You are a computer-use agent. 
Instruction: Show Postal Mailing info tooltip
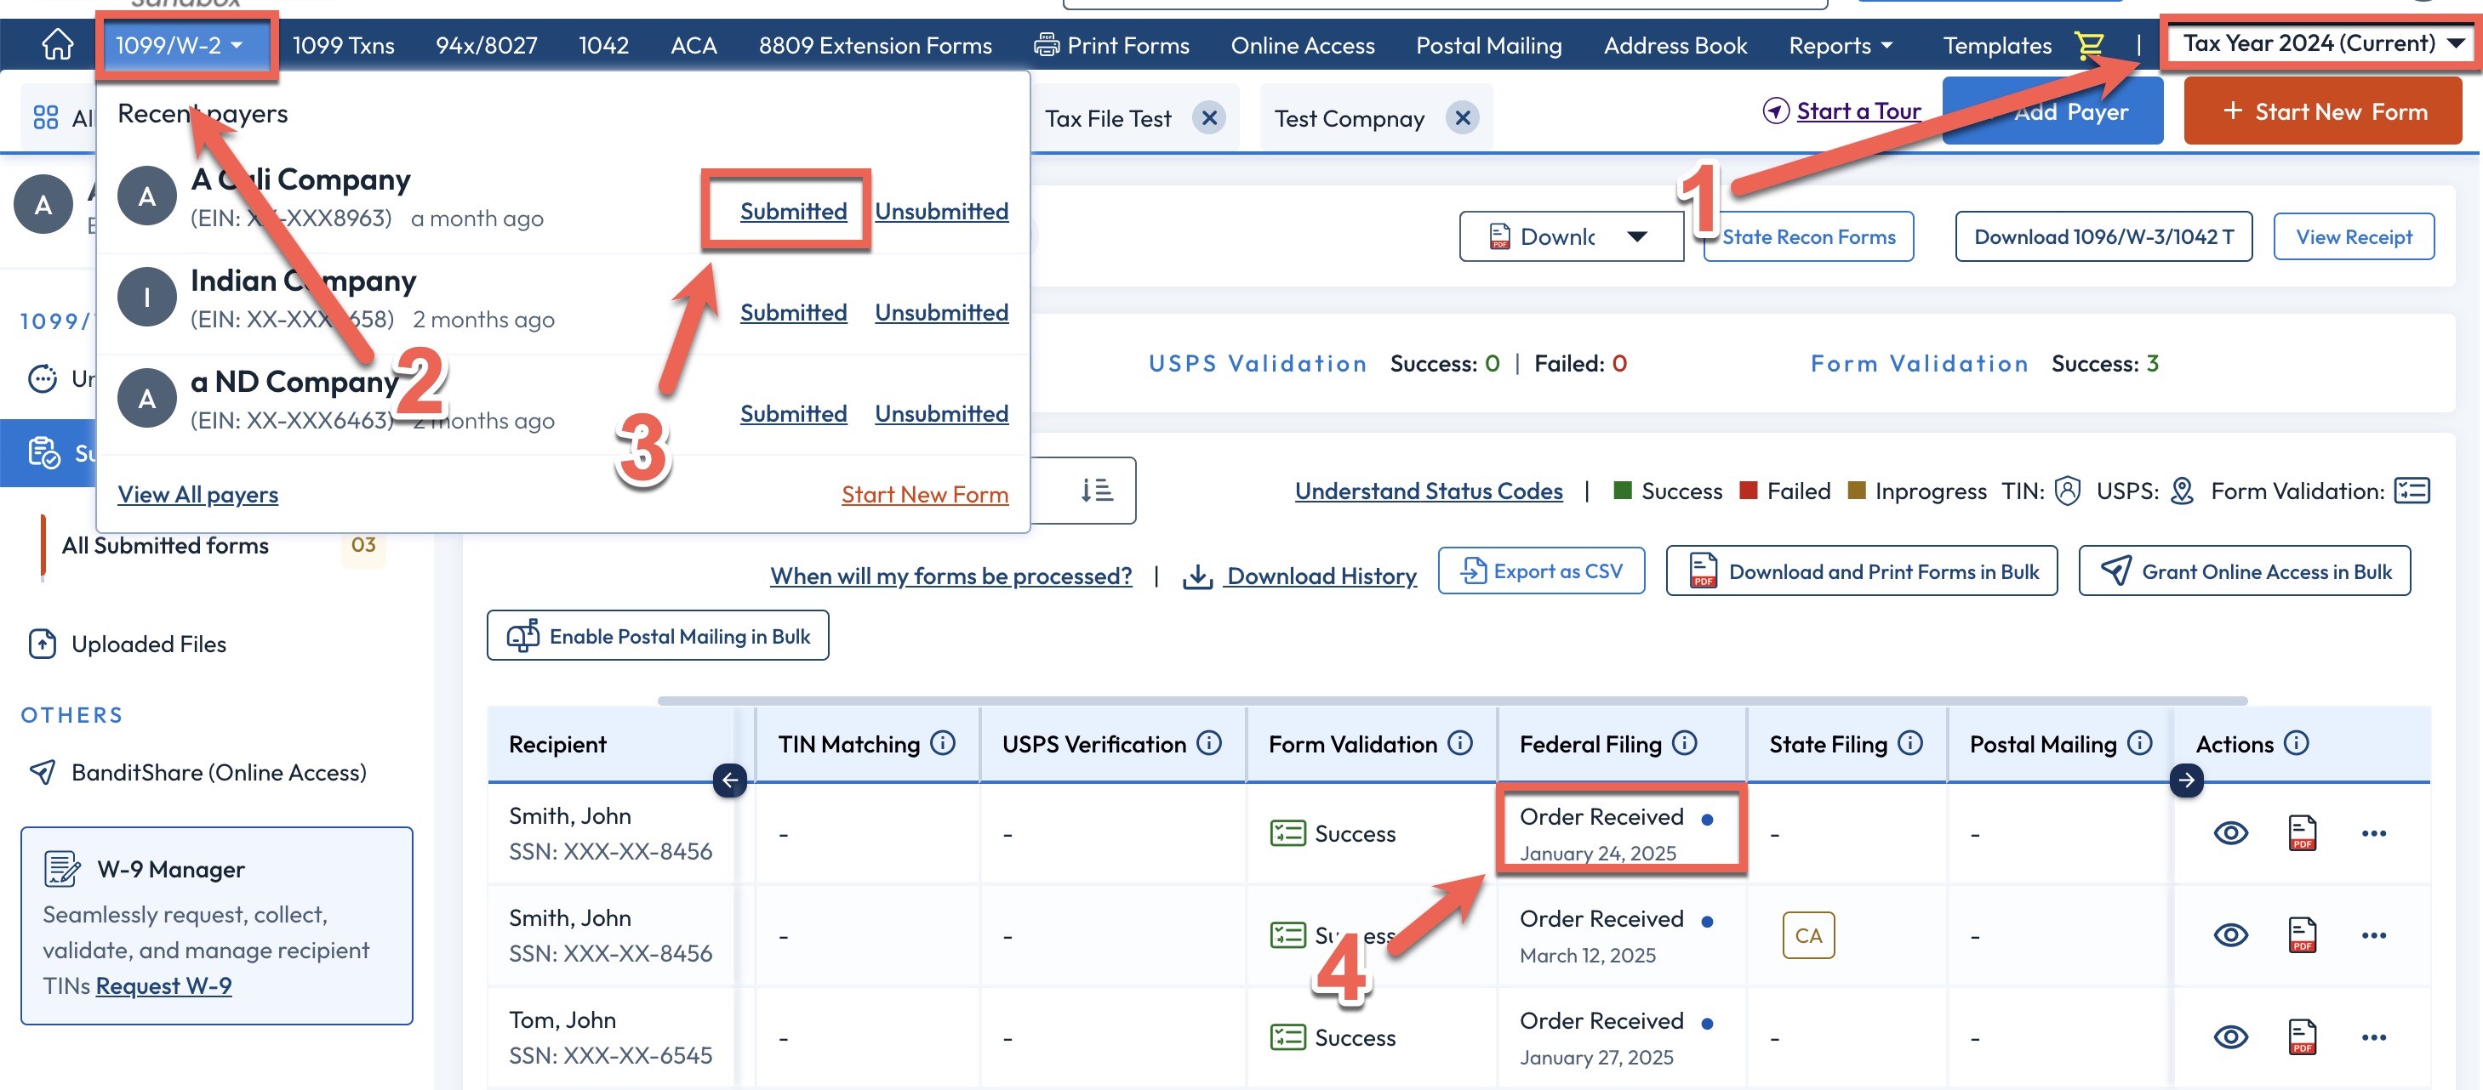(2140, 743)
